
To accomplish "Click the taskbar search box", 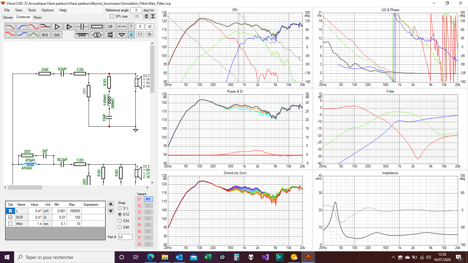I will tap(64, 257).
